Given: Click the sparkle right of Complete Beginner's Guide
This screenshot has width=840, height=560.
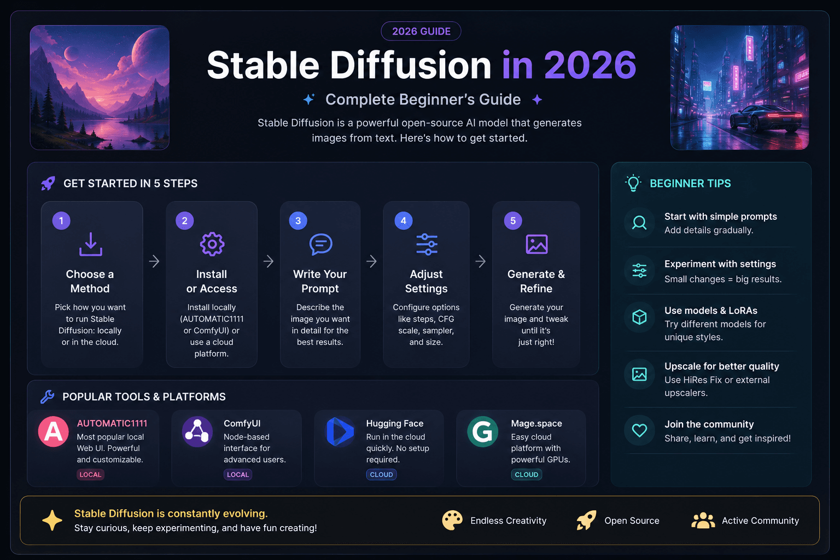Looking at the screenshot, I should pos(537,100).
